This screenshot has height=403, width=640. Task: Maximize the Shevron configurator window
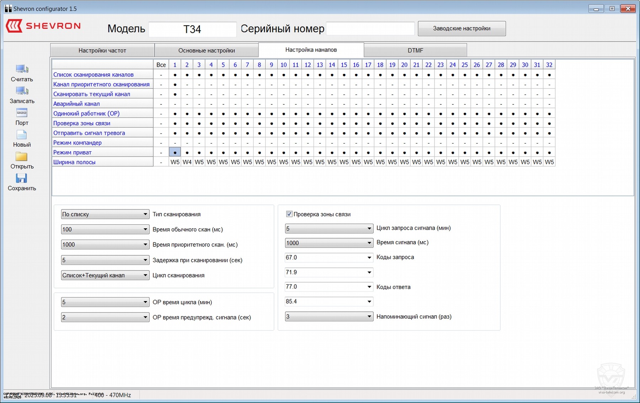point(612,9)
